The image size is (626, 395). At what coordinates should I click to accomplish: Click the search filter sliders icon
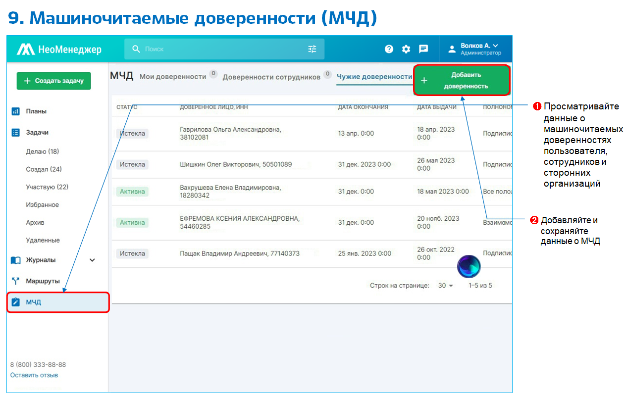312,49
